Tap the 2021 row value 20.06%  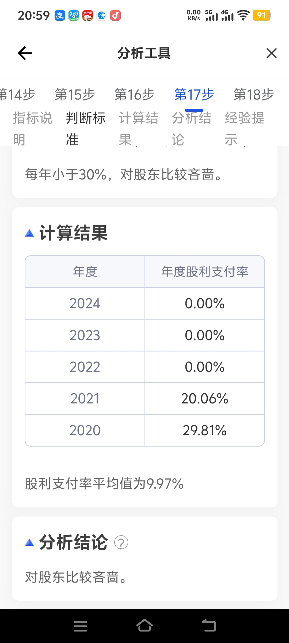[x=205, y=399]
